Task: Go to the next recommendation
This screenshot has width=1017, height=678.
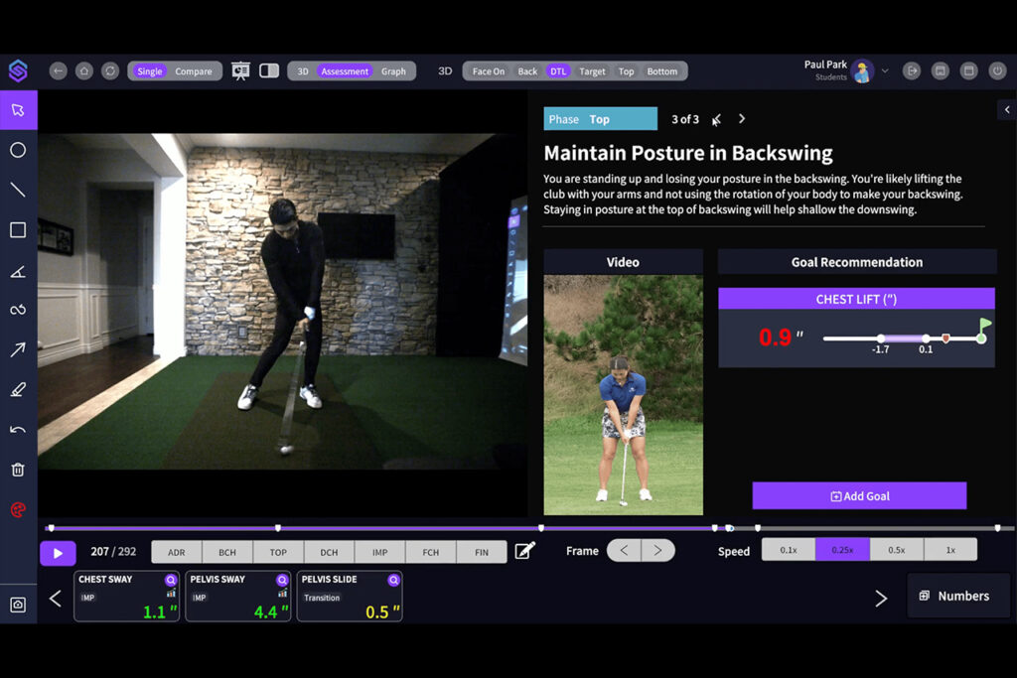Action: click(742, 118)
